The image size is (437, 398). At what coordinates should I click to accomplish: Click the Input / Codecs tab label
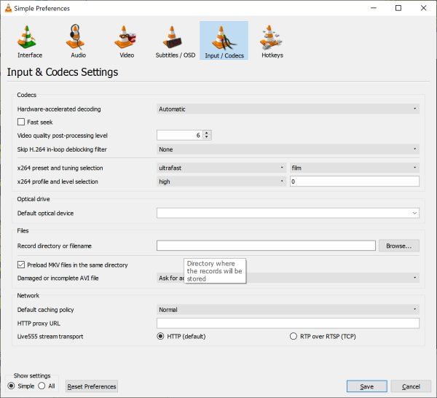point(224,56)
